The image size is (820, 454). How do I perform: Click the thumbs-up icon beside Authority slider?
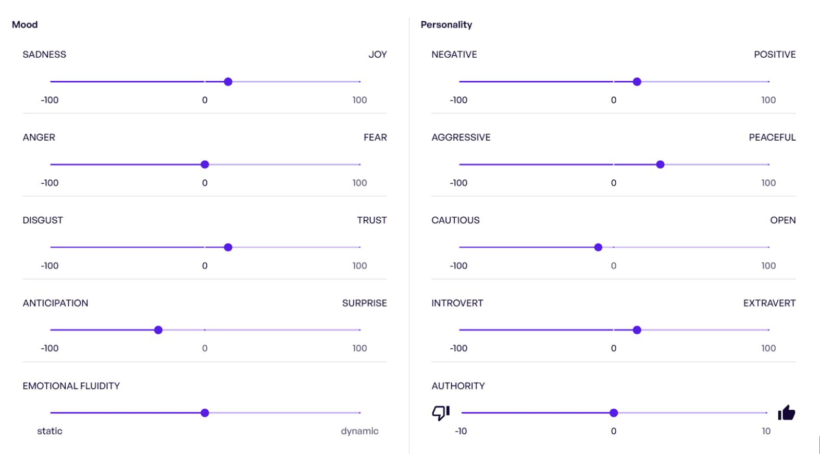click(786, 413)
